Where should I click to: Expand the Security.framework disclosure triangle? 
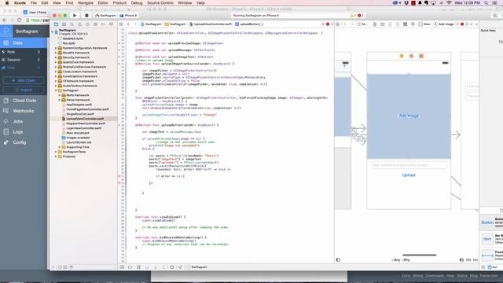pos(56,57)
